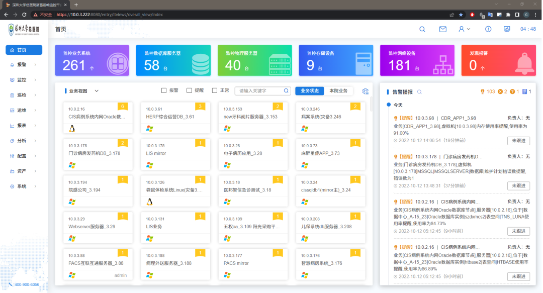Click 未跟进 for CDR_APP1_3.98 alert
Viewport: 543px width, 293px height.
pos(518,141)
